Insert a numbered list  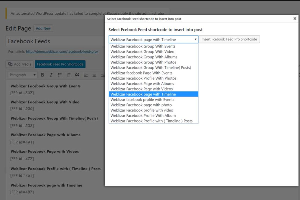68,75
